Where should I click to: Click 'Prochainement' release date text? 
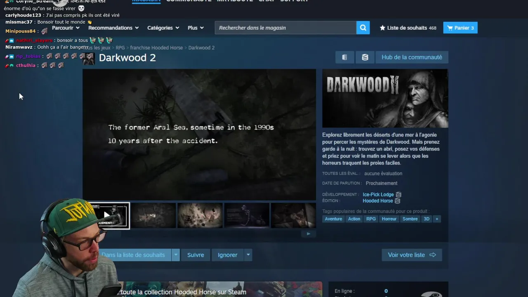pos(382,183)
